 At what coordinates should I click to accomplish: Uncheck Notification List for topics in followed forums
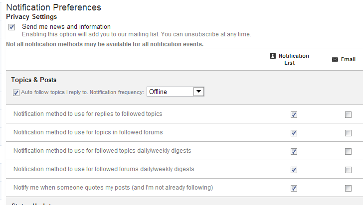click(294, 133)
